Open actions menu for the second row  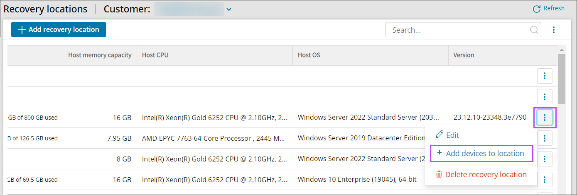(x=545, y=97)
